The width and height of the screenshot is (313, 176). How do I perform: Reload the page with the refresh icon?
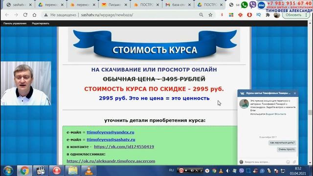click(x=25, y=15)
